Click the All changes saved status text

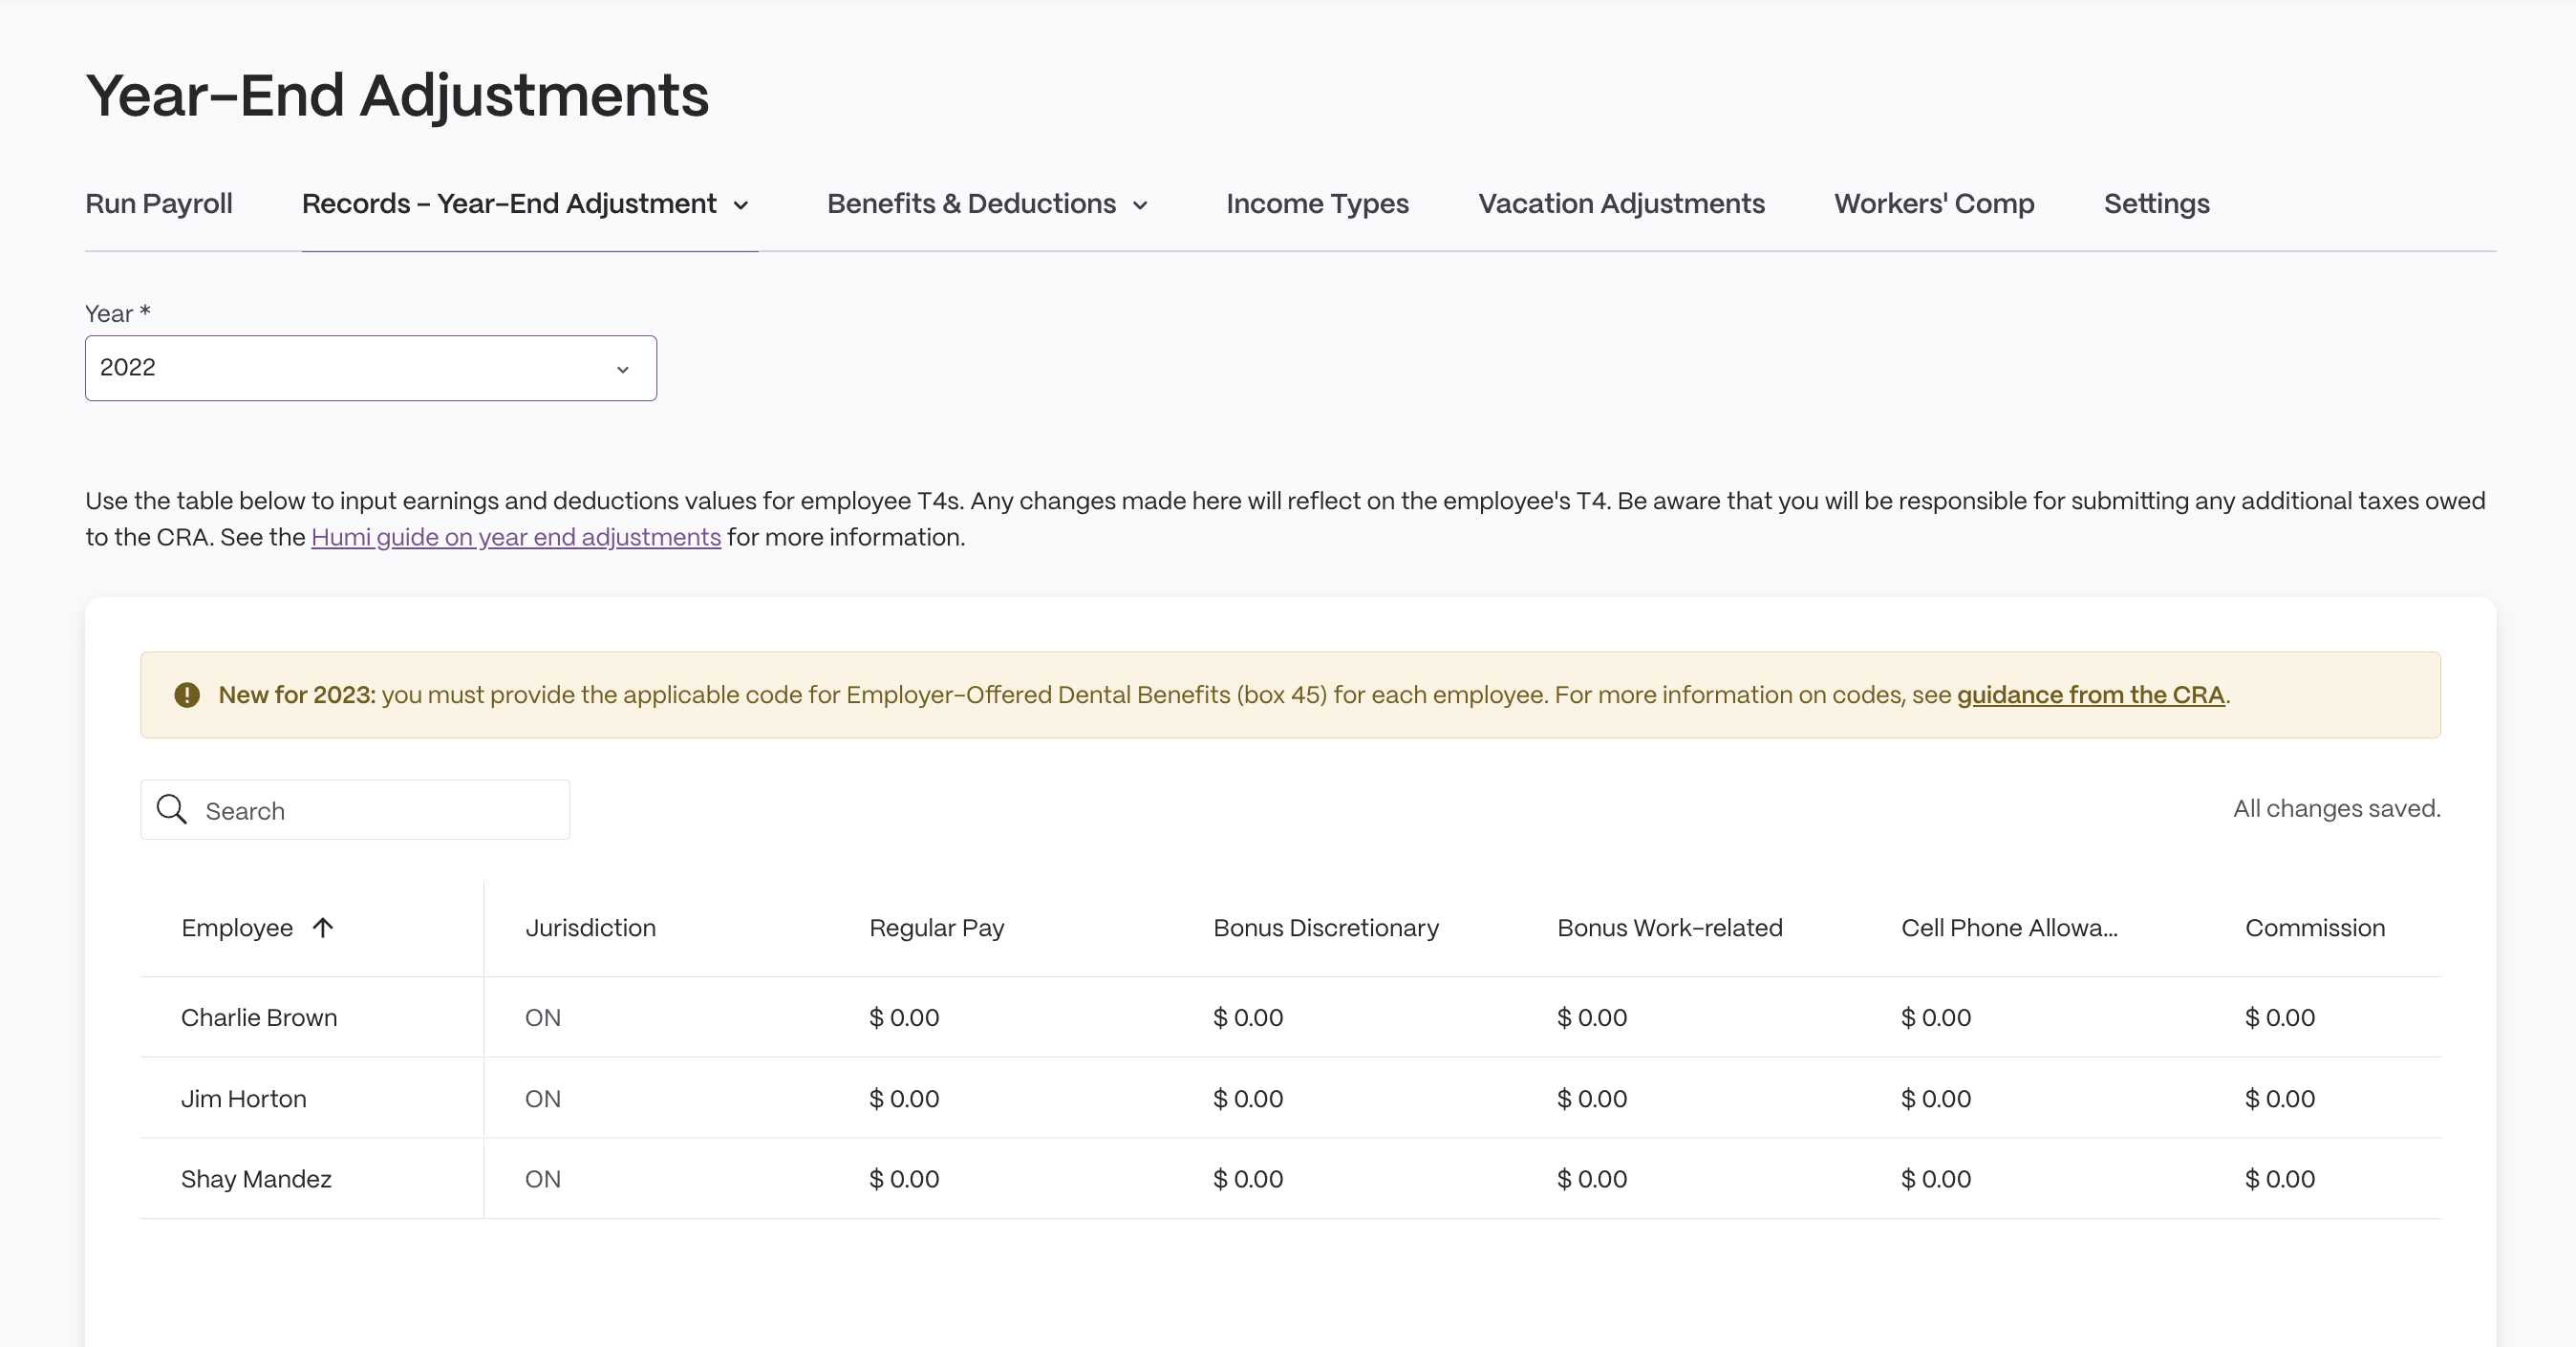tap(2337, 808)
